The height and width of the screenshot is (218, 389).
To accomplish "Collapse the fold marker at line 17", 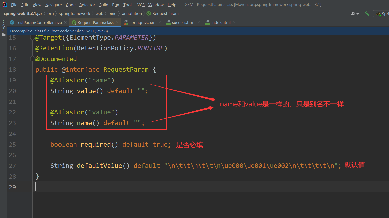I will [x=32, y=59].
